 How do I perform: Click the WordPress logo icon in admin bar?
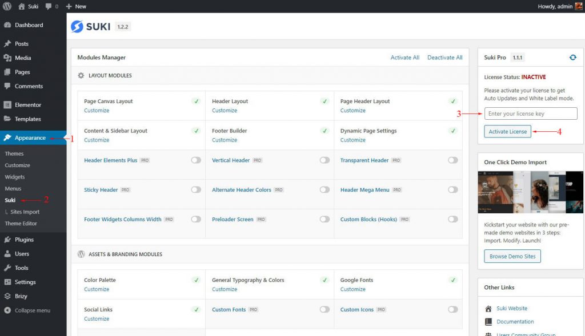tap(7, 6)
